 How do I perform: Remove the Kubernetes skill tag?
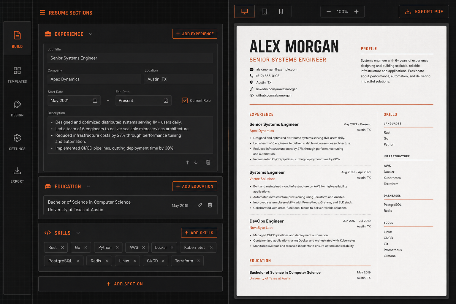click(x=211, y=247)
